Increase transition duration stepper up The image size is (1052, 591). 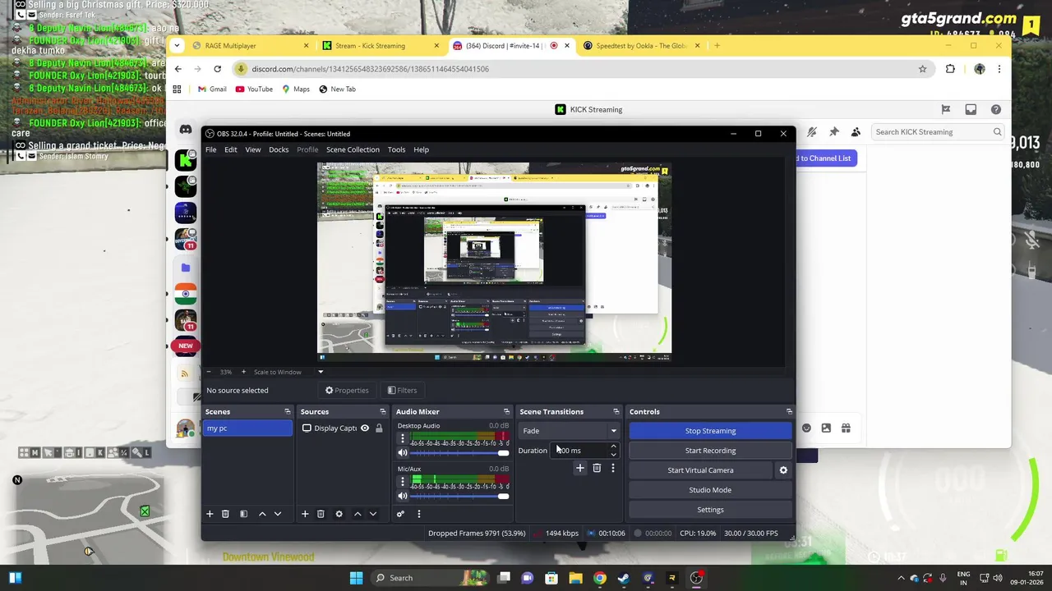tap(613, 447)
